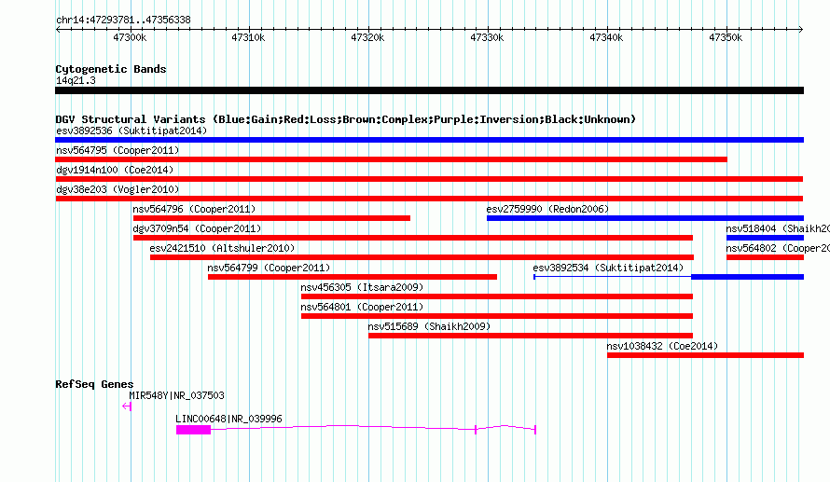The height and width of the screenshot is (482, 830).
Task: Open nsv515689 (Shaikh2009) variant label
Action: click(429, 326)
